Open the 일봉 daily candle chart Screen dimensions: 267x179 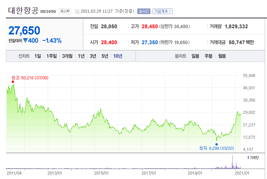click(x=195, y=56)
